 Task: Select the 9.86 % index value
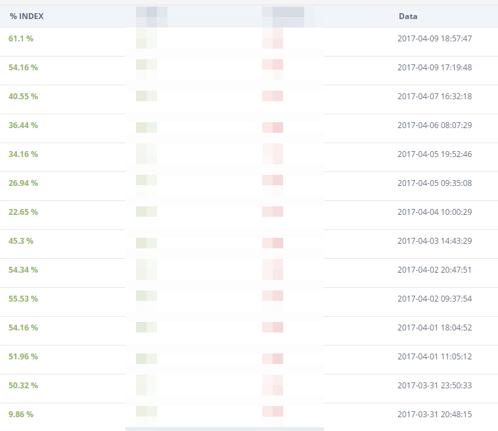(x=21, y=414)
